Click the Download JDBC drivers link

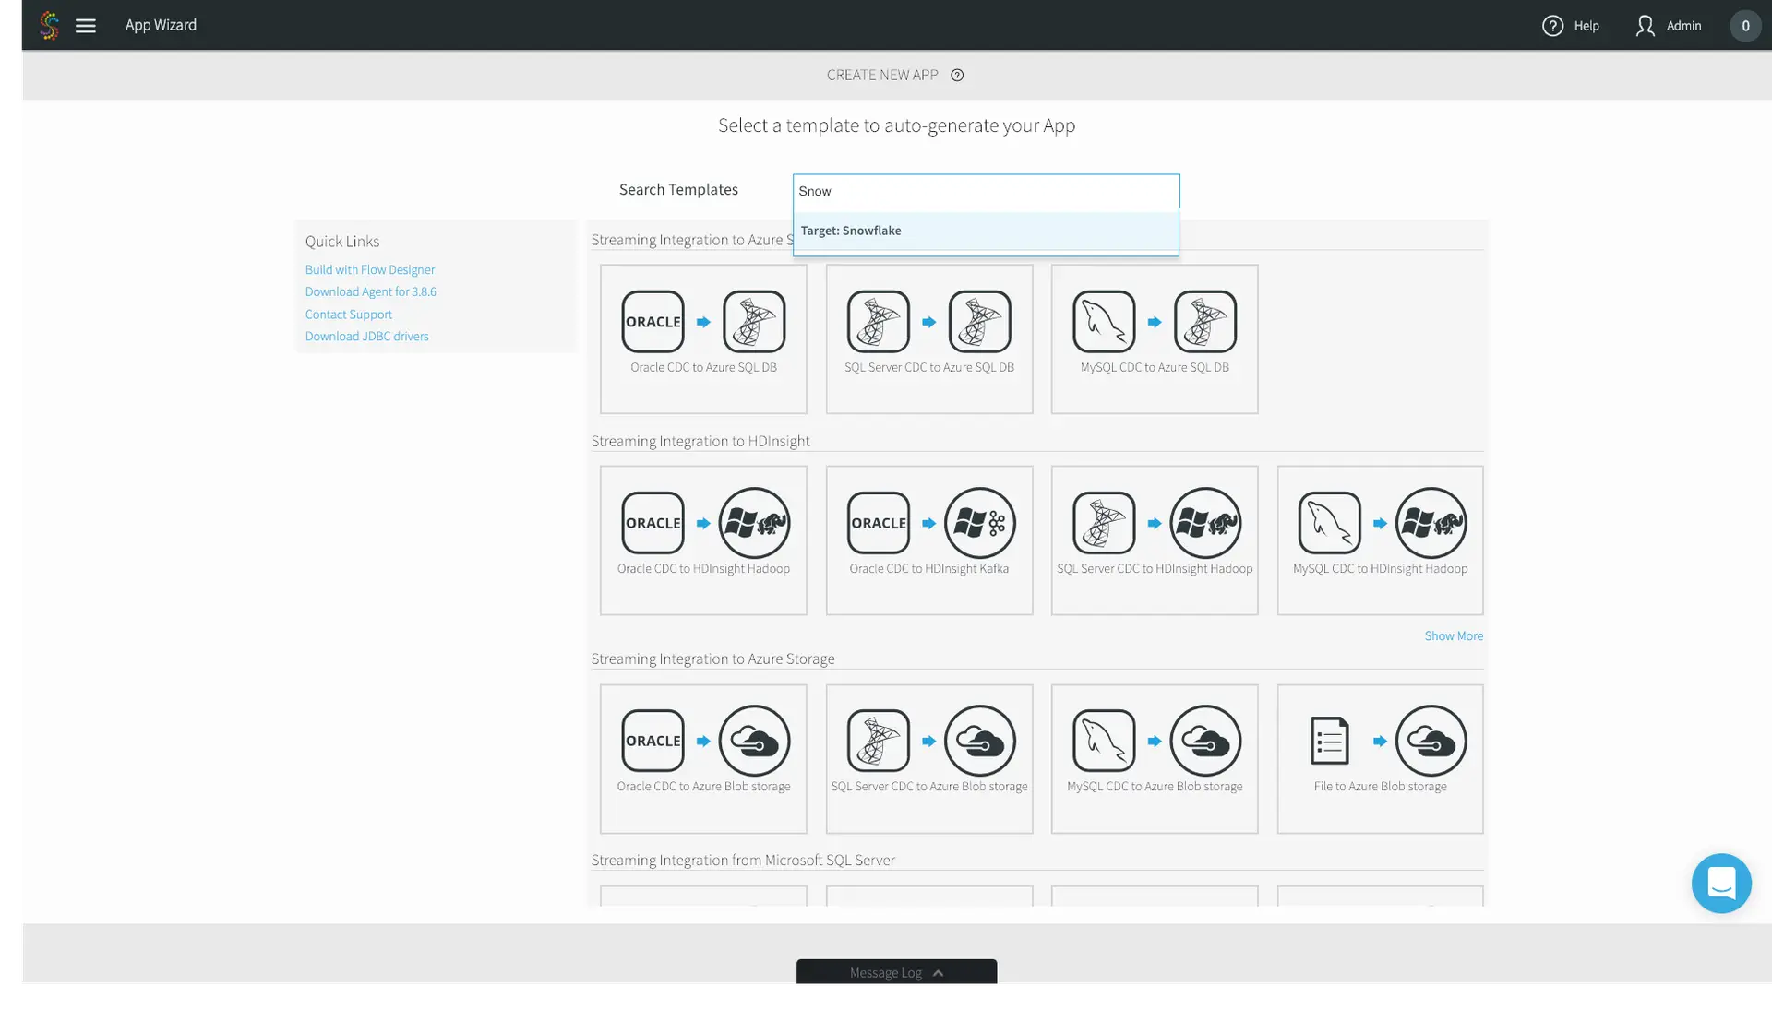click(366, 337)
